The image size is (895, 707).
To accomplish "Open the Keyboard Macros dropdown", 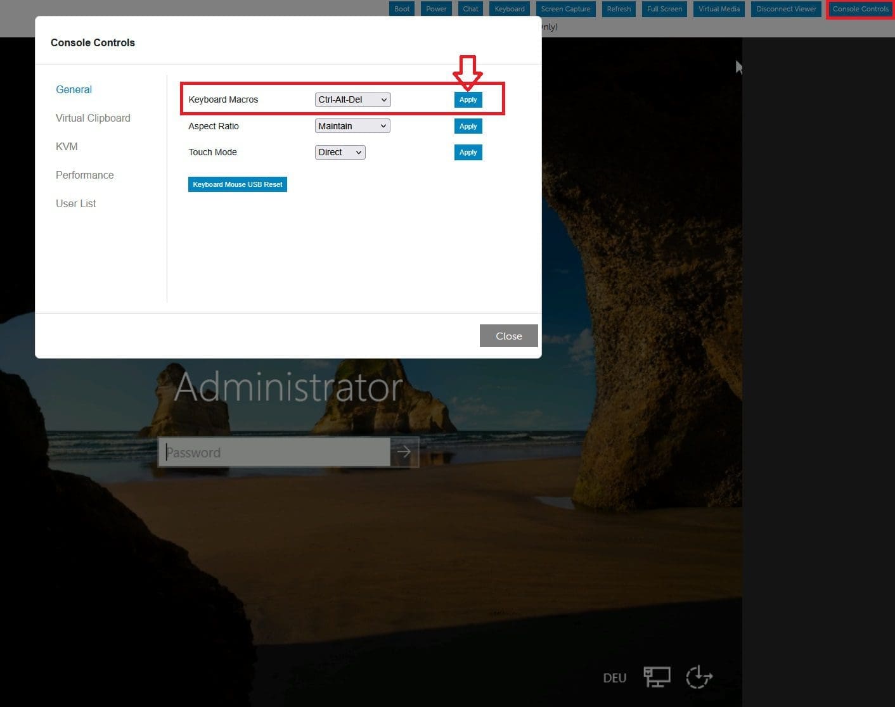I will point(352,99).
